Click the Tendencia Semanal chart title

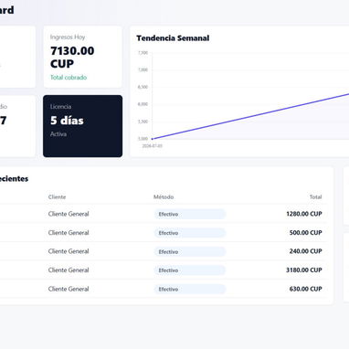[173, 38]
